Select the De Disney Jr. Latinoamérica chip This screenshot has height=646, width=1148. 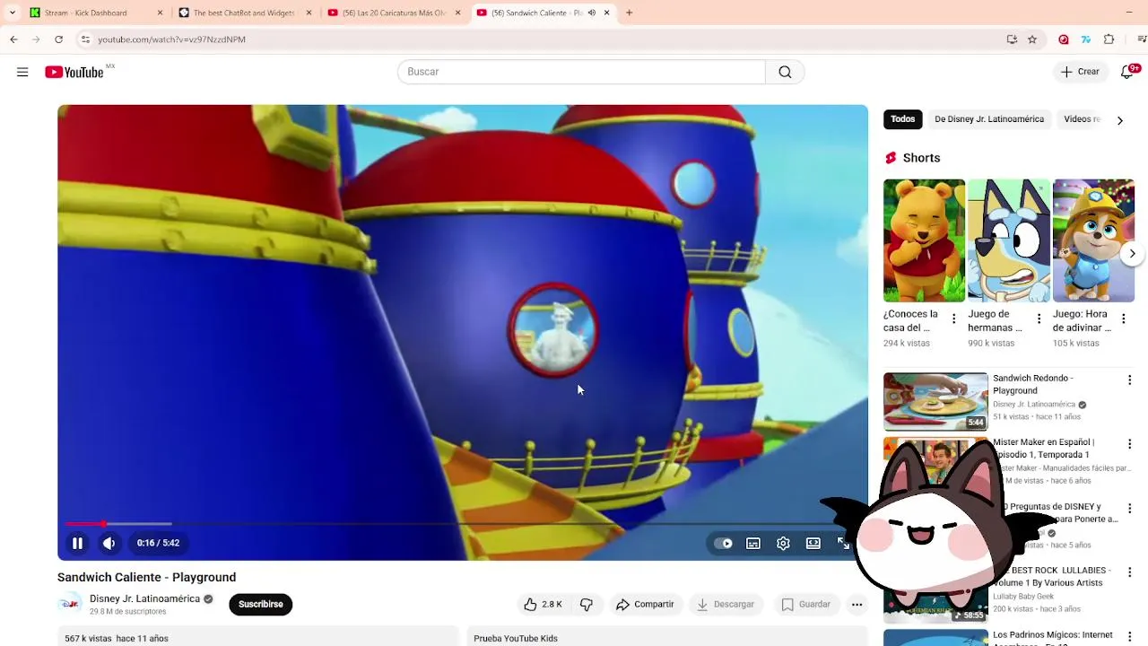[989, 119]
